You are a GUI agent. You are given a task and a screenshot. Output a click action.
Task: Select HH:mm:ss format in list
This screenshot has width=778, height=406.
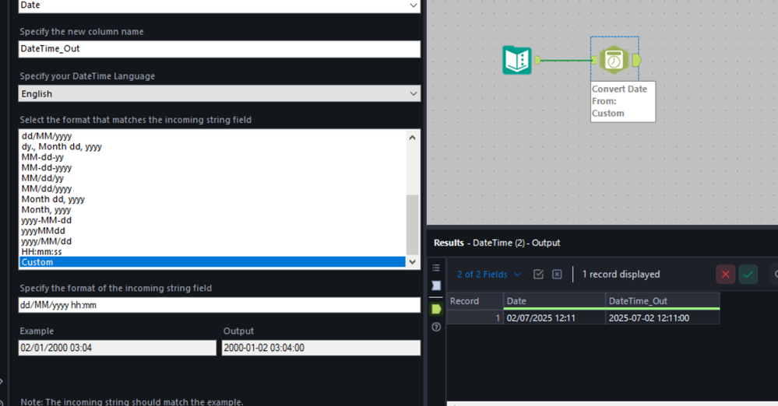click(x=42, y=252)
